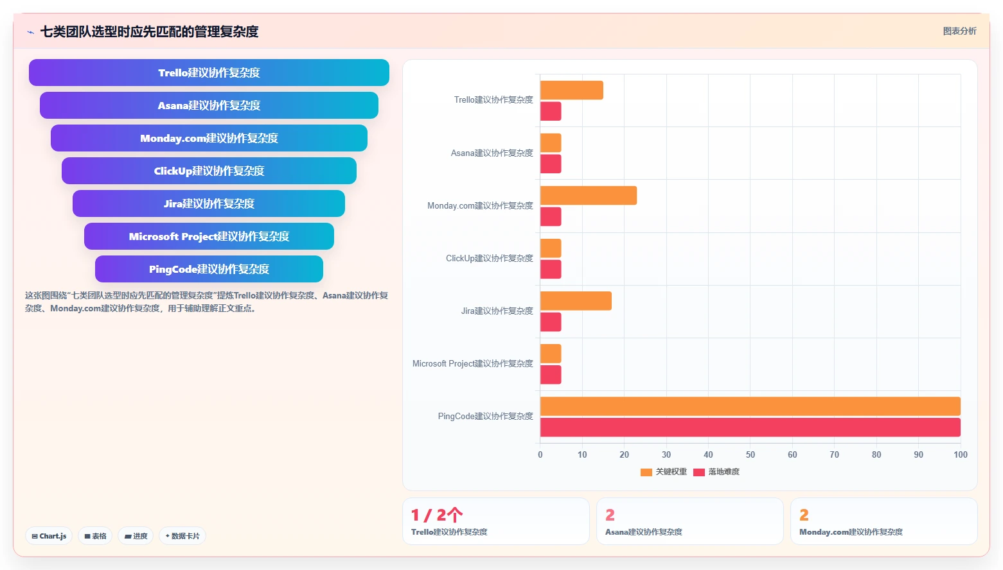1003x570 pixels.
Task: Click the Monday.com orange 关键权重 bar
Action: click(589, 196)
